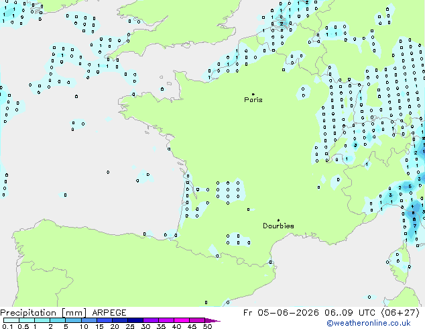This screenshot has height=329, width=425.
Task: Click the 'Precipitation [mm]' title text
Action: coord(44,313)
